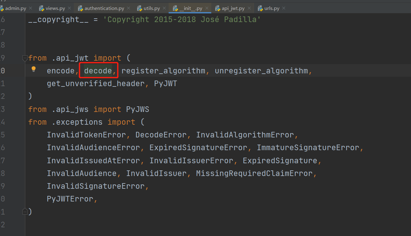Close the urls.py tab
The width and height of the screenshot is (411, 236).
[x=284, y=8]
